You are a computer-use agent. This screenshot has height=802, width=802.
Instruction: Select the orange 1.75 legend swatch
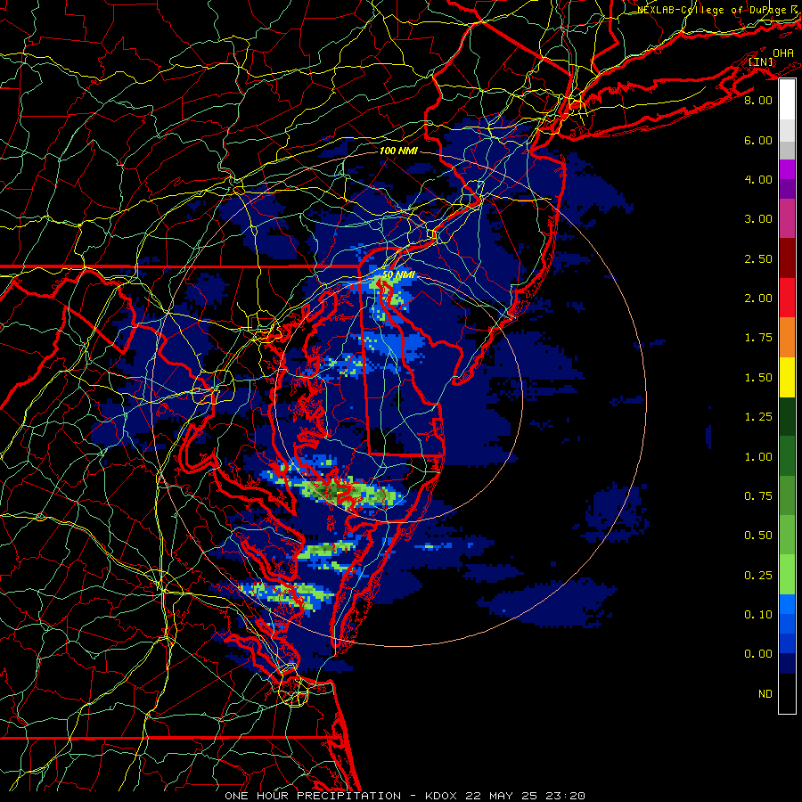point(787,337)
